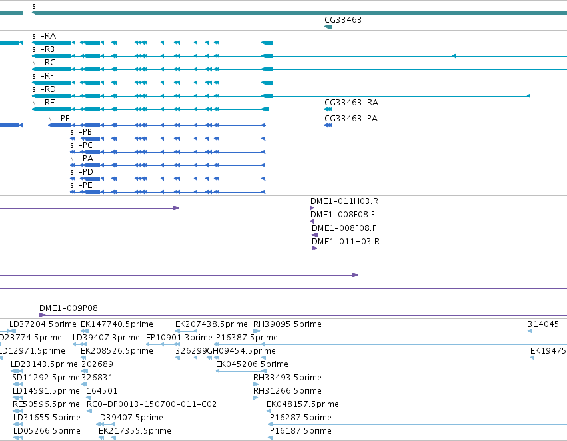Image resolution: width=567 pixels, height=441 pixels.
Task: Select the sli-RA transcript label
Action: [x=44, y=36]
